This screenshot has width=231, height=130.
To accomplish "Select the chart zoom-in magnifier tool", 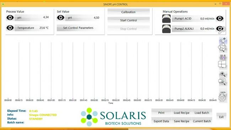I will point(222,74).
